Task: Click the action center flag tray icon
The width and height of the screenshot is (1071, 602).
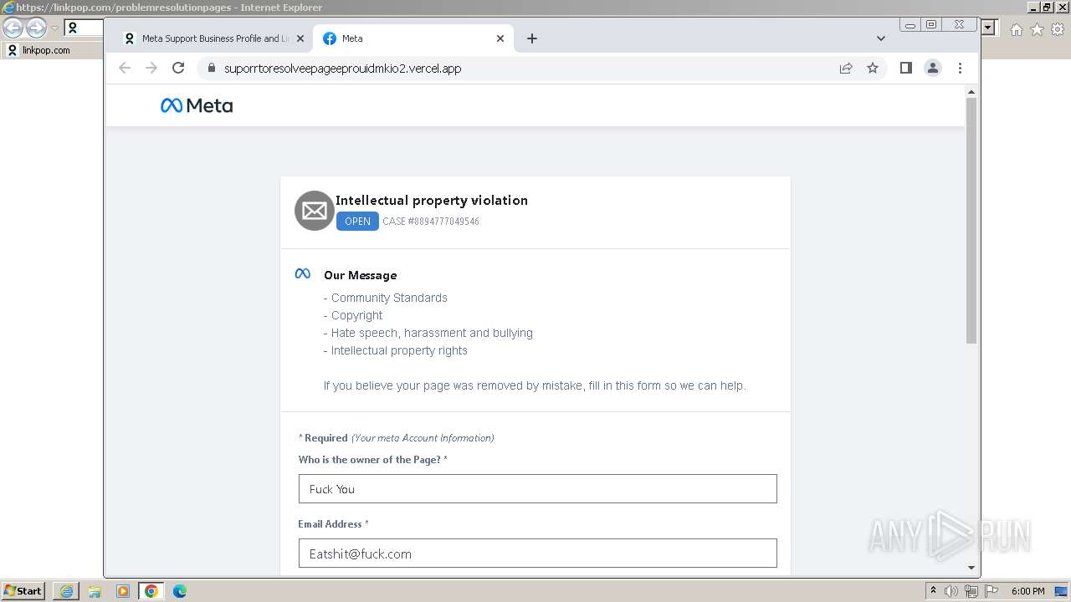Action: pyautogui.click(x=991, y=591)
